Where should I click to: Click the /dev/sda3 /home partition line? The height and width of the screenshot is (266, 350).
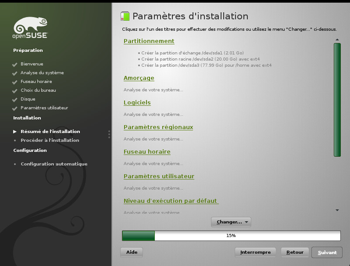[207, 65]
